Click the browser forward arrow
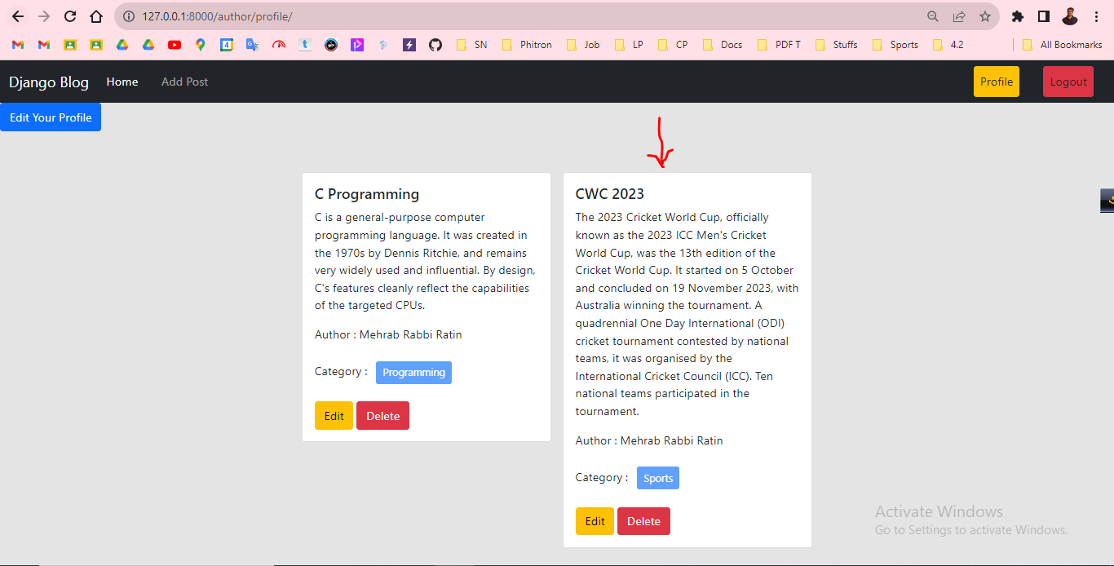The width and height of the screenshot is (1114, 566). [44, 16]
